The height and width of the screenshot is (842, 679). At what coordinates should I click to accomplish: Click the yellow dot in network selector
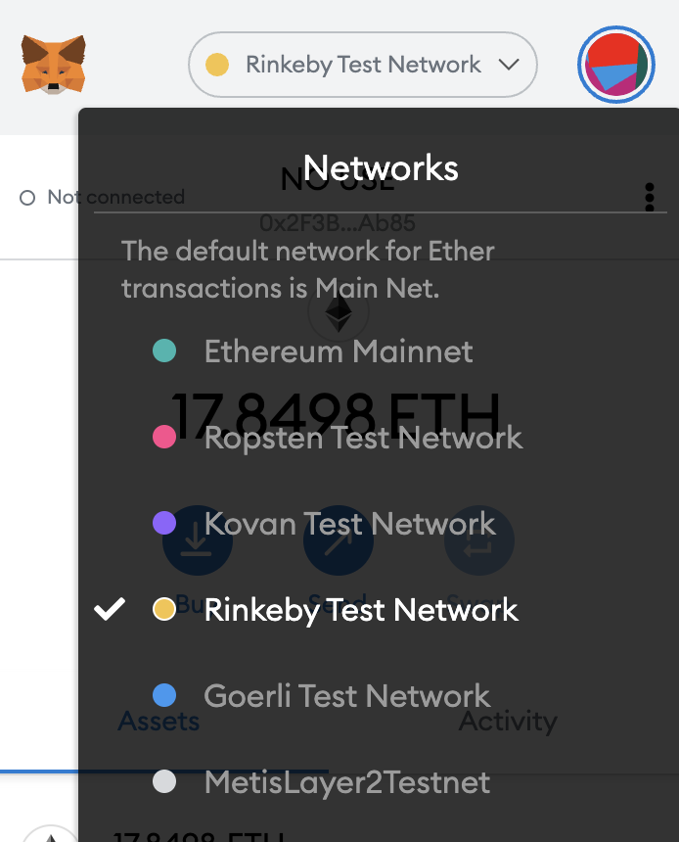pyautogui.click(x=217, y=65)
